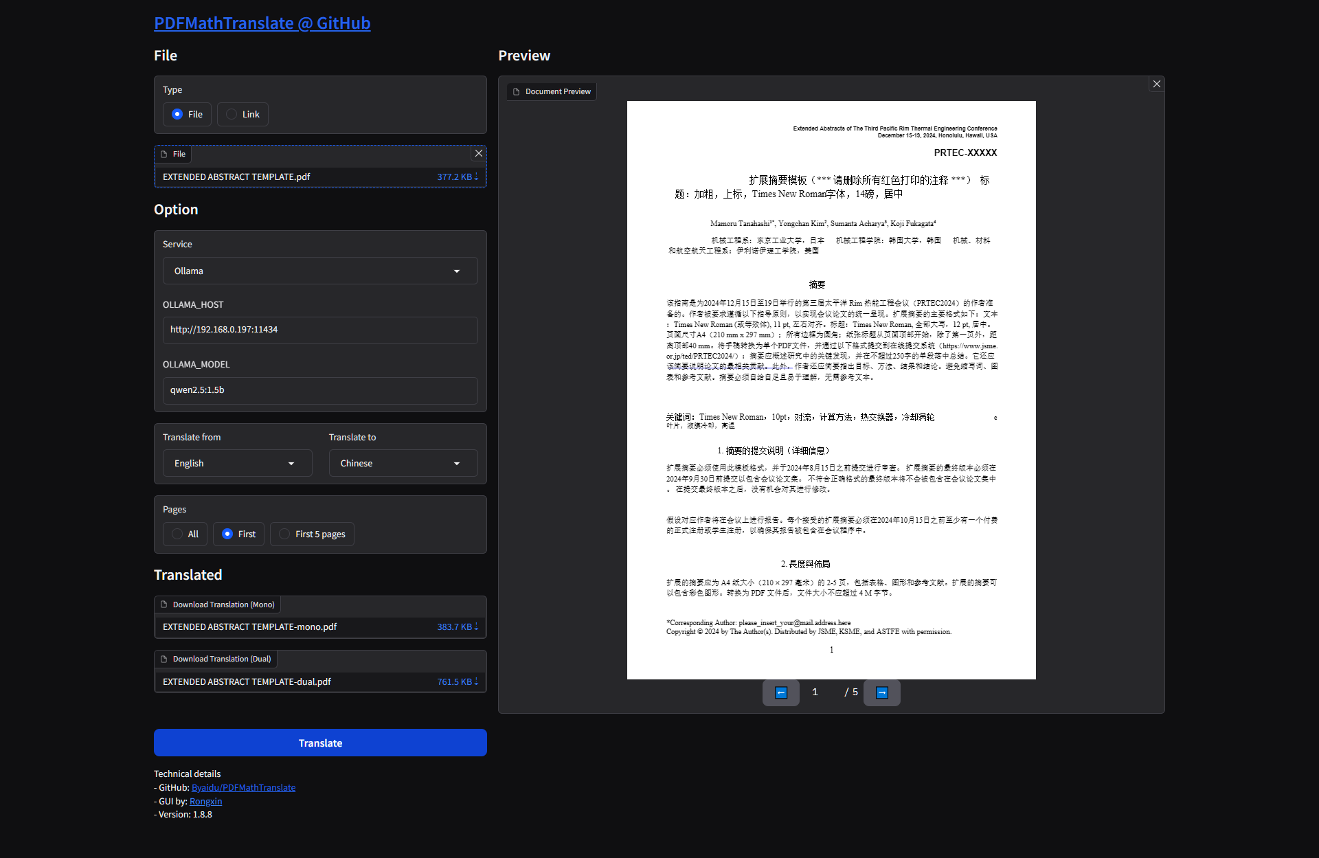Open the Byaidu/PDFMathTranslate GitHub link
Screen dimensions: 1319x858
pos(243,788)
